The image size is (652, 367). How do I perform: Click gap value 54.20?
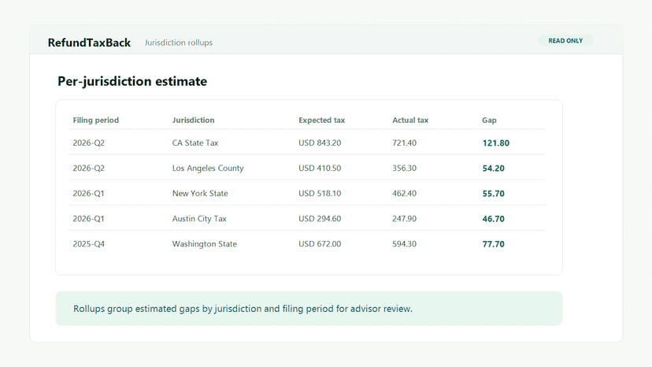point(493,169)
